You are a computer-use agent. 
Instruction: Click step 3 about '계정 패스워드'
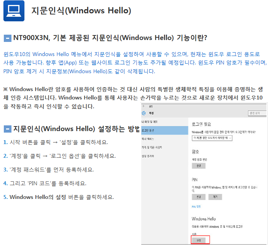[x=48, y=170]
